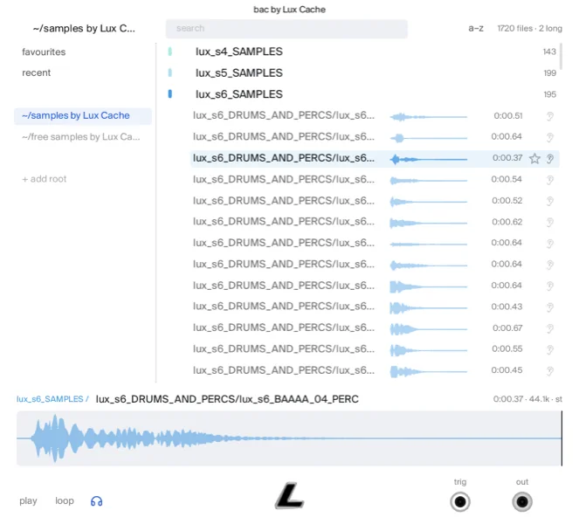
Task: Collapse the lux_s6_SAMPLES folder
Action: 239,94
